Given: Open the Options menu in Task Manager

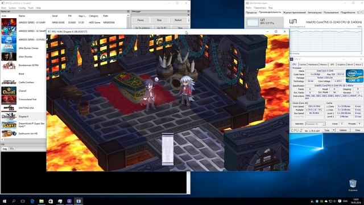Looking at the screenshot, I should click(259, 7).
